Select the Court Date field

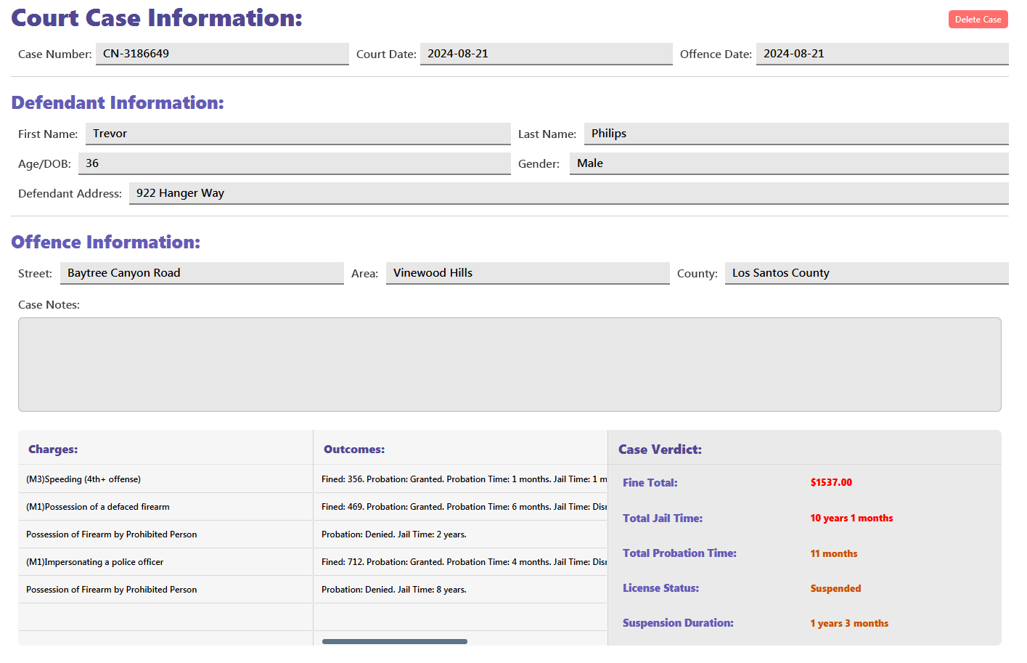coord(545,54)
